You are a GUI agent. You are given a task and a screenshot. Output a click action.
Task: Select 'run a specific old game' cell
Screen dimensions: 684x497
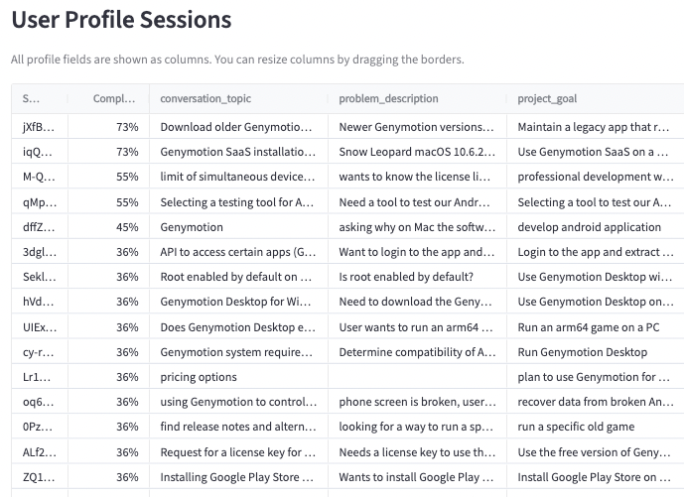596,427
